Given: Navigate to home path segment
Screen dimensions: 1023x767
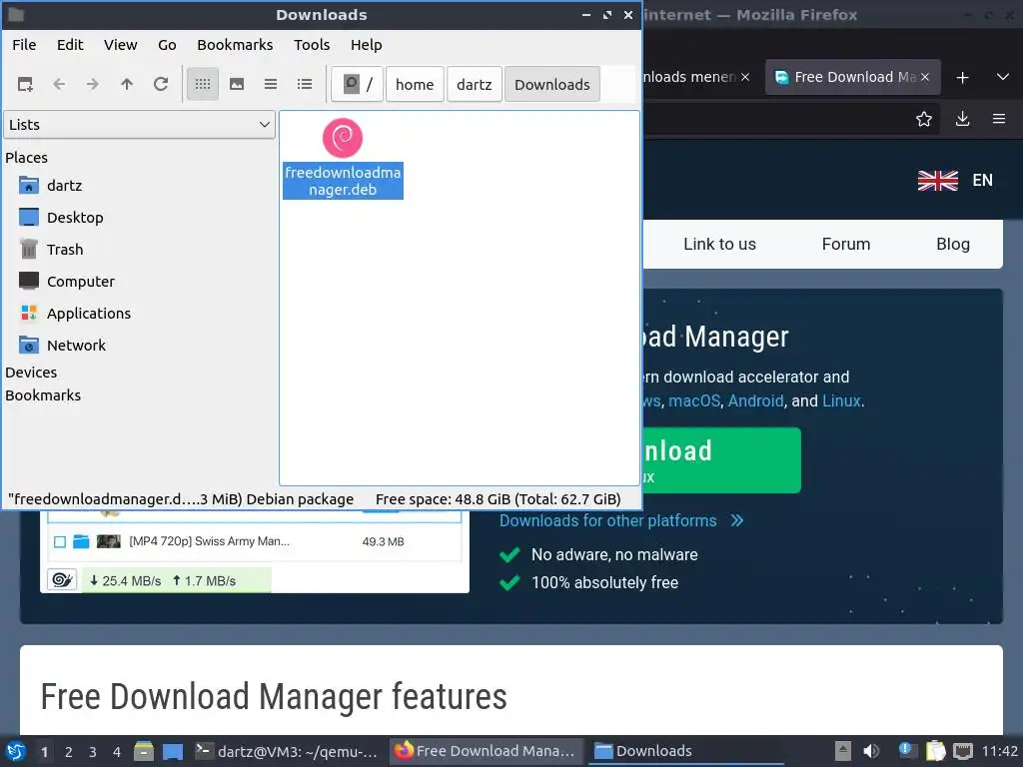Looking at the screenshot, I should [415, 84].
